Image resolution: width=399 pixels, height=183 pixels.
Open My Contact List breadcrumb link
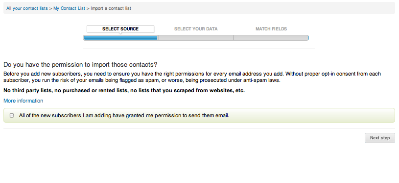point(69,8)
